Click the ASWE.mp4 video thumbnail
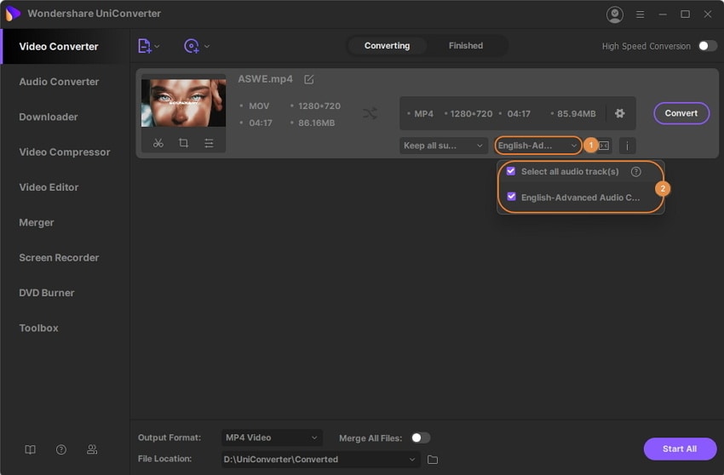 pos(183,102)
